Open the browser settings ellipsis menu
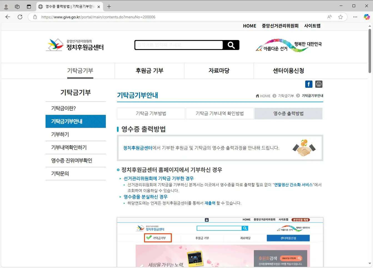Viewport: 373px width, 268px height. coord(355,17)
